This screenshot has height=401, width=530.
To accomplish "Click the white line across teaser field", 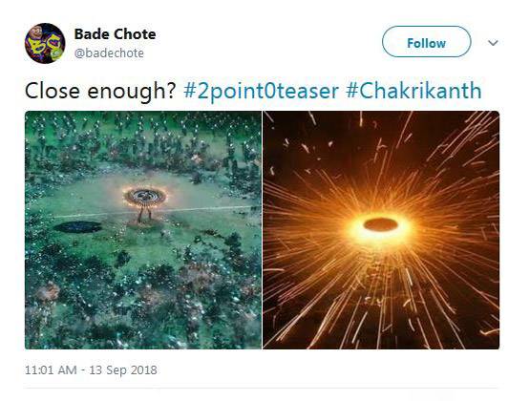I will click(154, 211).
